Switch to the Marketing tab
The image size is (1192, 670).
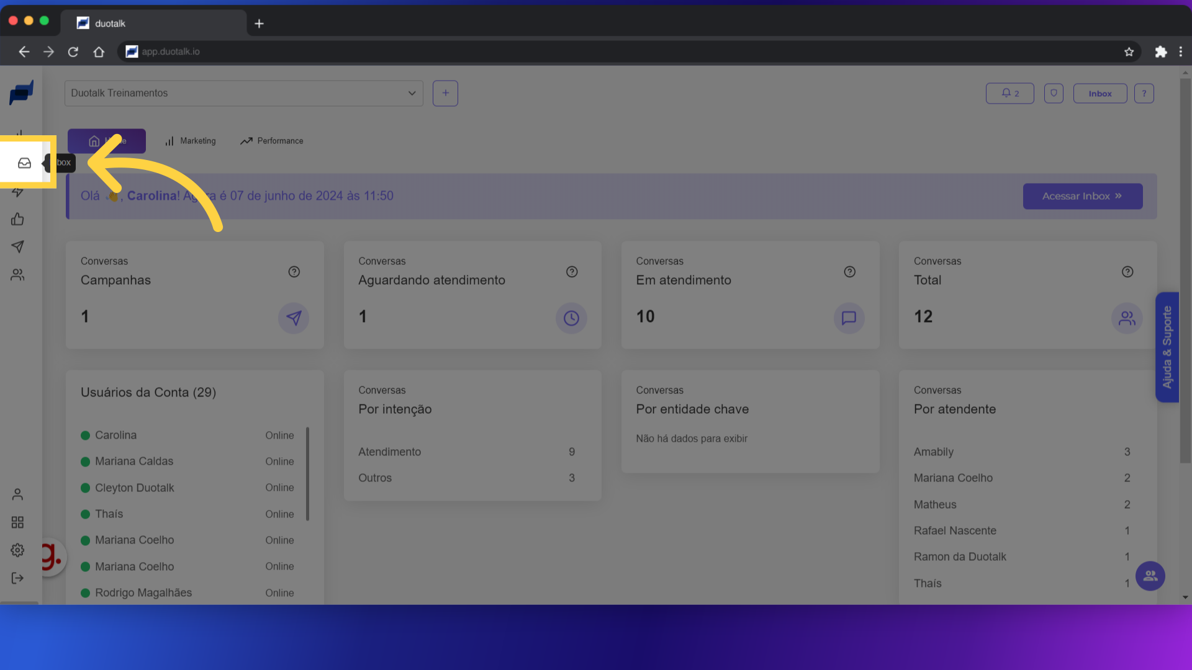pyautogui.click(x=191, y=141)
